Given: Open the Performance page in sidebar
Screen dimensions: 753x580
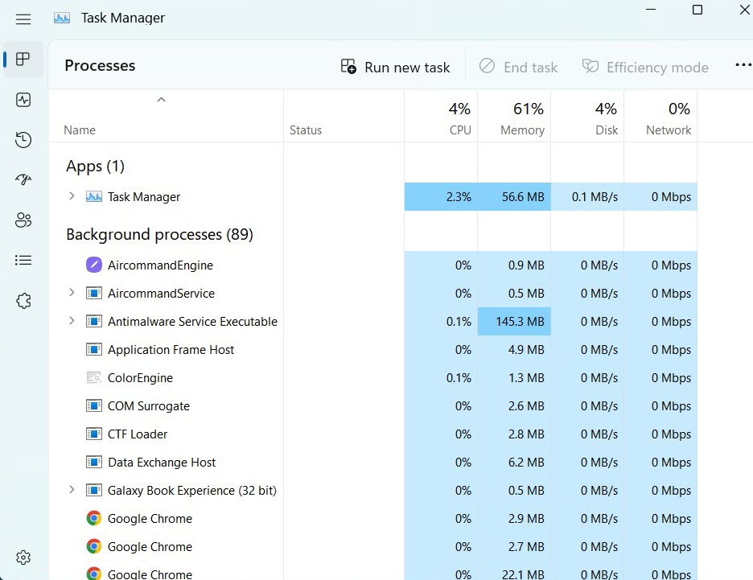Looking at the screenshot, I should click(x=23, y=100).
